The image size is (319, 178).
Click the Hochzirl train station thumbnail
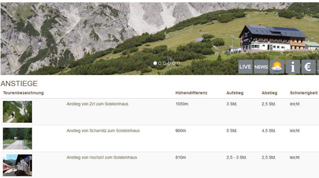pyautogui.click(x=17, y=165)
